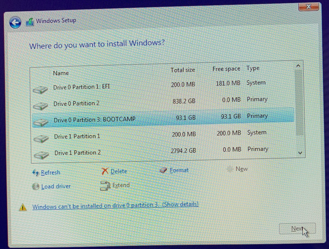Click the Extend partition link

[121, 185]
